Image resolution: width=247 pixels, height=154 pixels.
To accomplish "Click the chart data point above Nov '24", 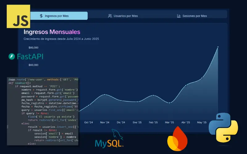I will [105, 95].
